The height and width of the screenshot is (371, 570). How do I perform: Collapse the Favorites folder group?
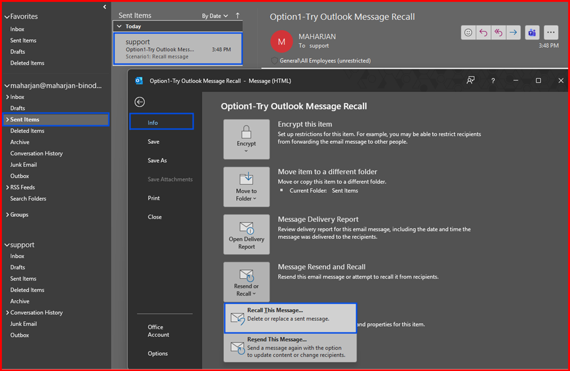(x=6, y=17)
